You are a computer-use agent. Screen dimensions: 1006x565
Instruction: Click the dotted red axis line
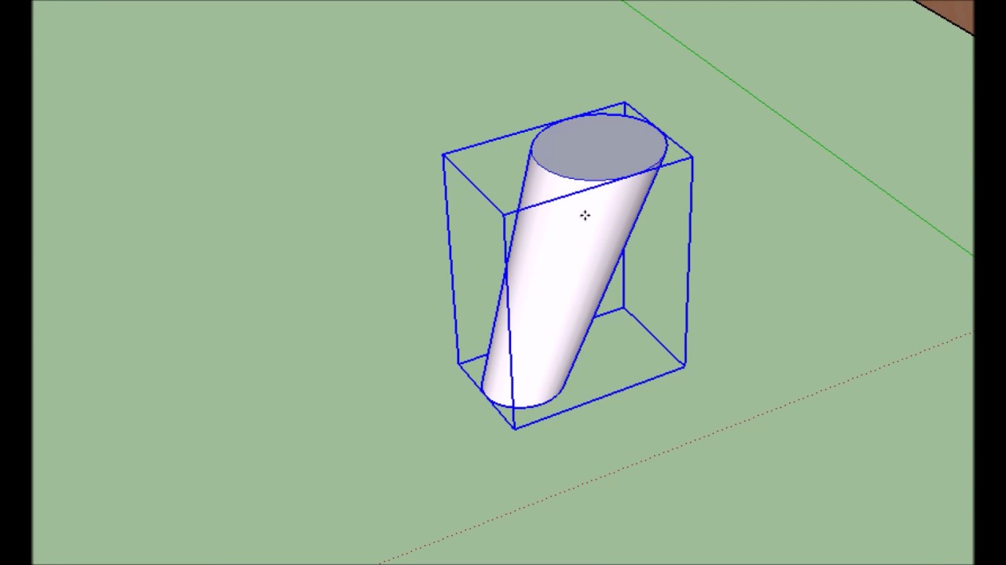(676, 449)
